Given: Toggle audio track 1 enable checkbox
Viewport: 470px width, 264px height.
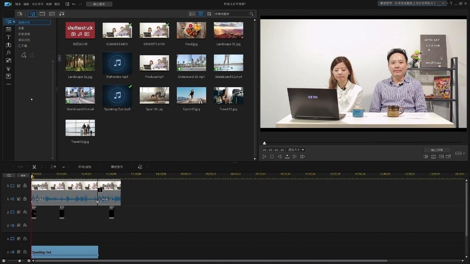Looking at the screenshot, I should click(19, 199).
